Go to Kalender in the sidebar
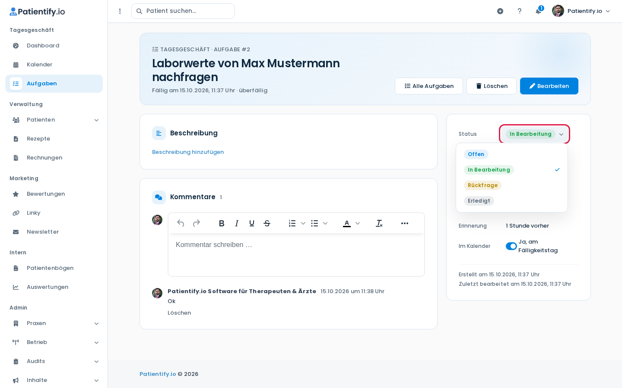Image resolution: width=622 pixels, height=388 pixels. pyautogui.click(x=54, y=65)
